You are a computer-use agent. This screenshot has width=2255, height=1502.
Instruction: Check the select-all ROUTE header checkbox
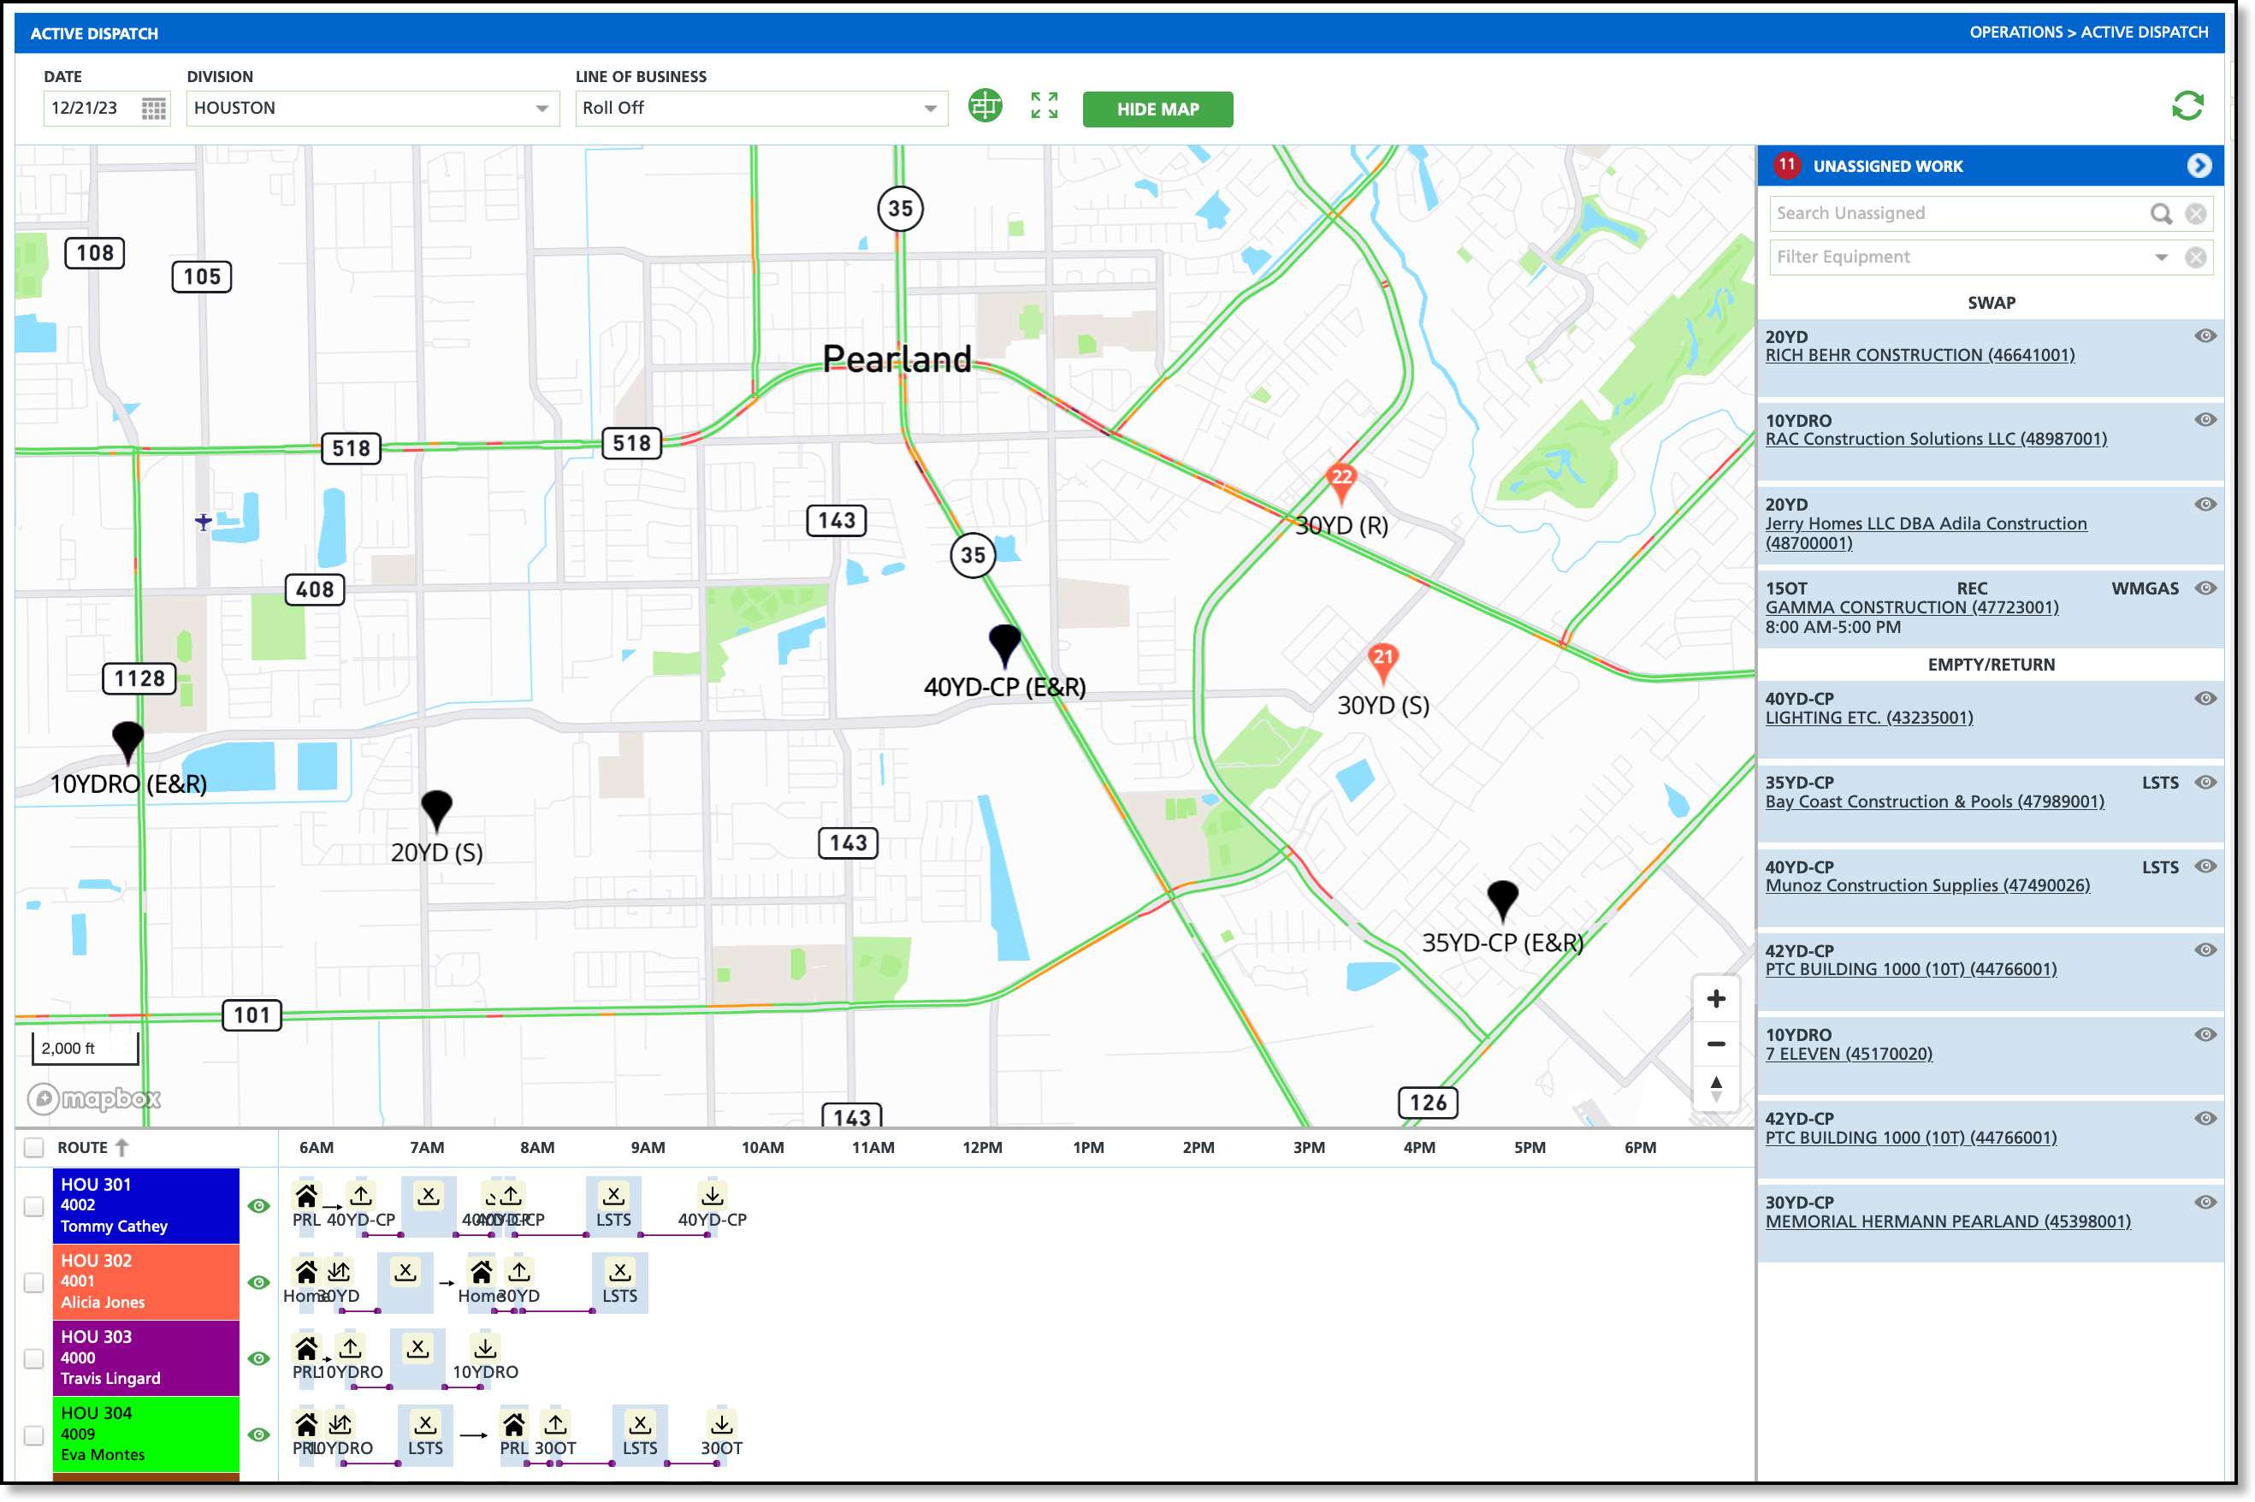pos(34,1148)
